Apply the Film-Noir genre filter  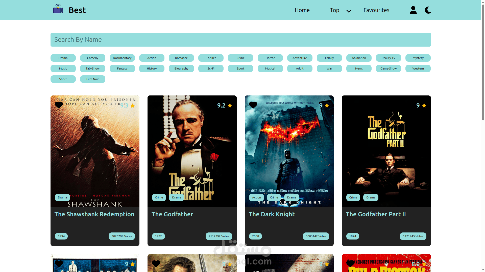click(93, 79)
